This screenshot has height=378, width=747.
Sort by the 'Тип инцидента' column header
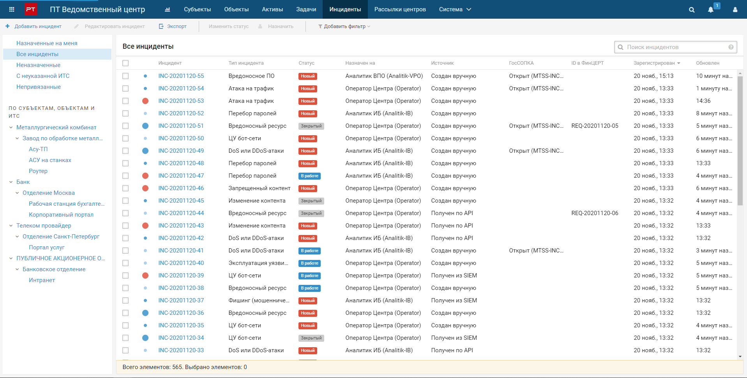[246, 63]
